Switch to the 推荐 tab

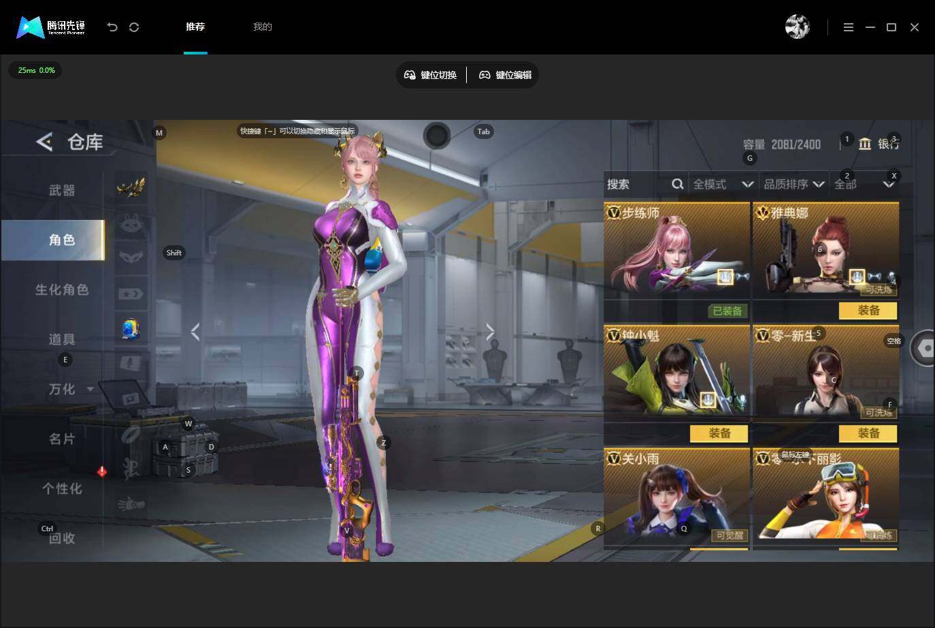point(195,27)
